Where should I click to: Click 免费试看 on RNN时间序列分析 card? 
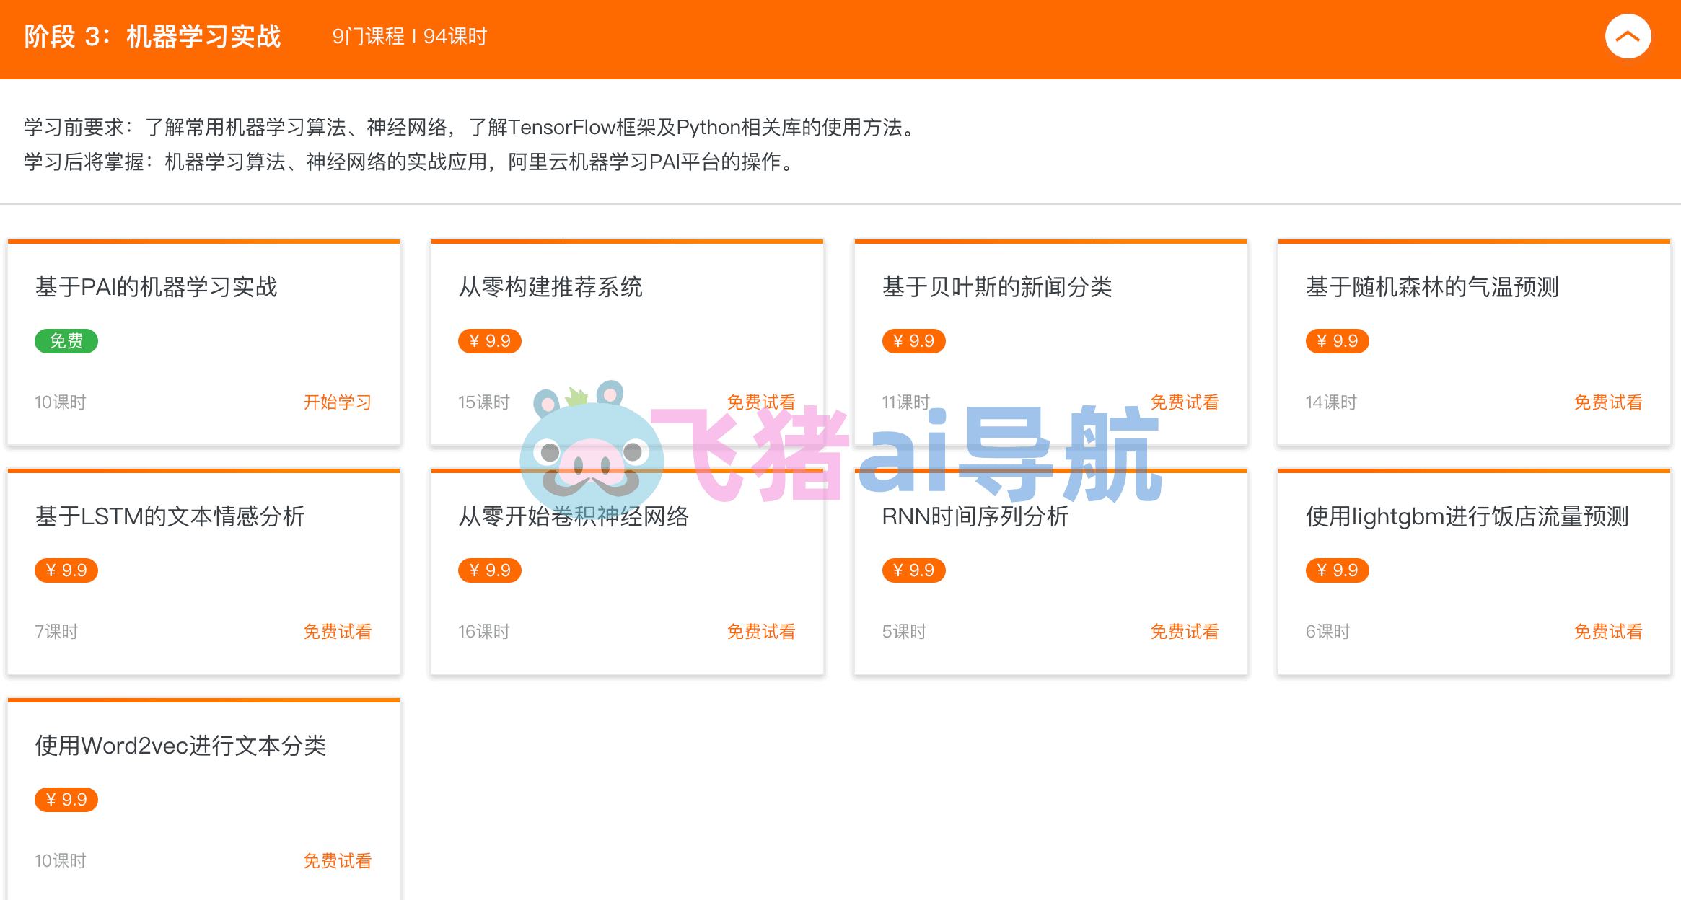1184,631
